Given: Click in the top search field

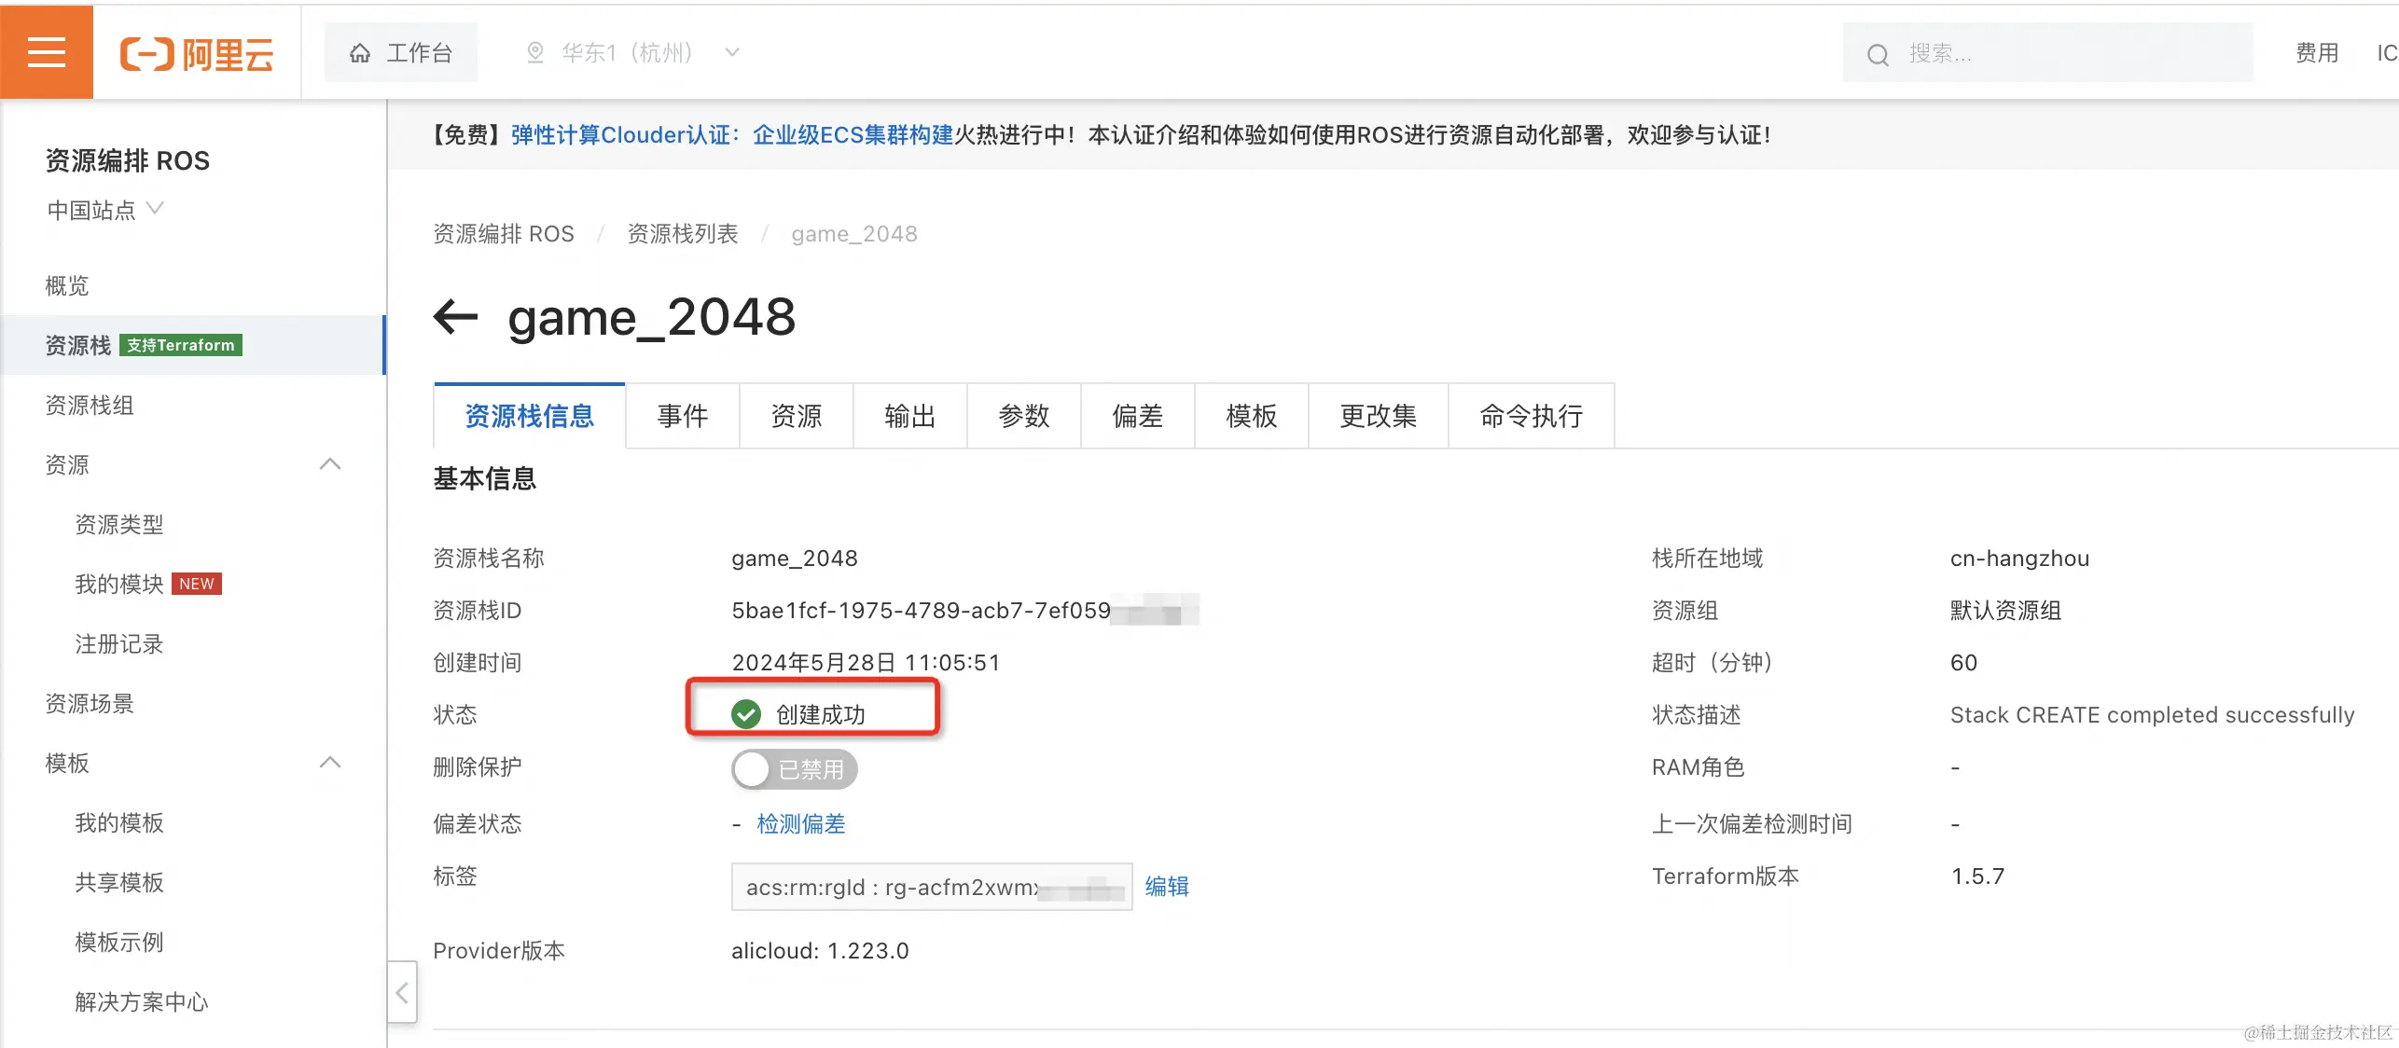Looking at the screenshot, I should (x=2052, y=54).
